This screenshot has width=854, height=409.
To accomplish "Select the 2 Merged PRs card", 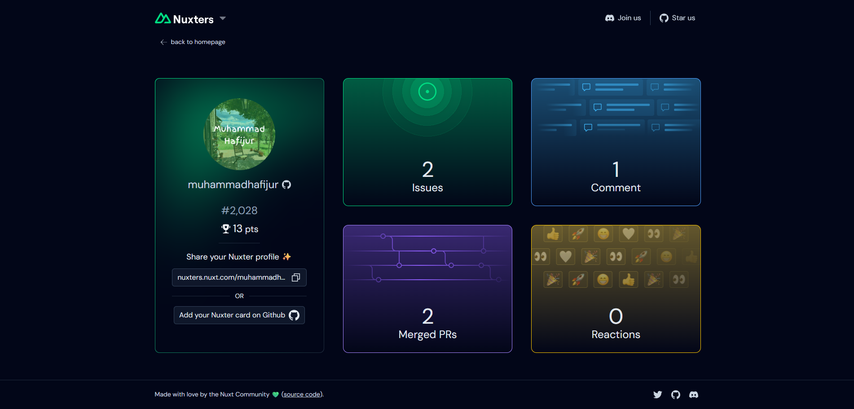I will pyautogui.click(x=427, y=289).
